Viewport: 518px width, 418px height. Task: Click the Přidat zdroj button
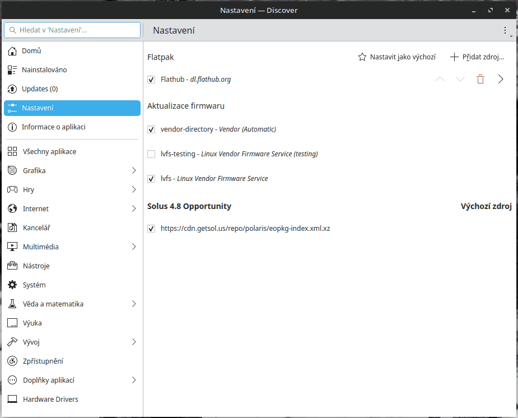[477, 57]
